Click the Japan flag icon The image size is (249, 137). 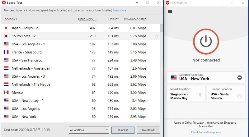(x=6, y=28)
